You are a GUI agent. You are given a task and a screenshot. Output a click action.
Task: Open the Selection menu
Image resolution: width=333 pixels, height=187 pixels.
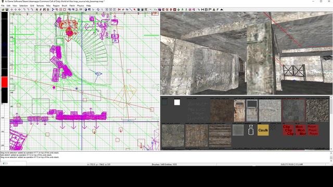23,6
